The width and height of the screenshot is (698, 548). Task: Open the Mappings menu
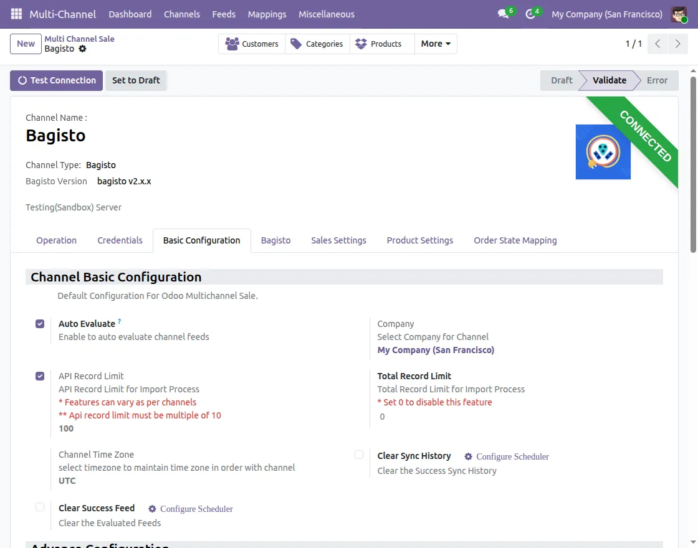point(267,14)
